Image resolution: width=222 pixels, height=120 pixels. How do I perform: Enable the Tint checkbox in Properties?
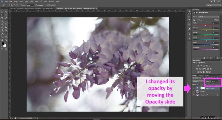tap(198, 20)
